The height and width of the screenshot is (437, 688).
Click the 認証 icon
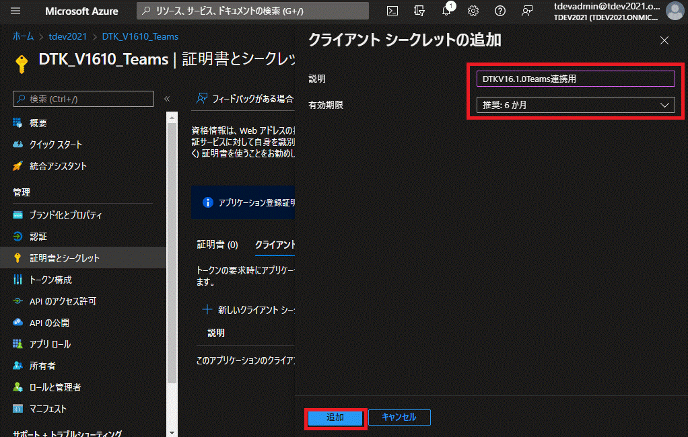(18, 236)
